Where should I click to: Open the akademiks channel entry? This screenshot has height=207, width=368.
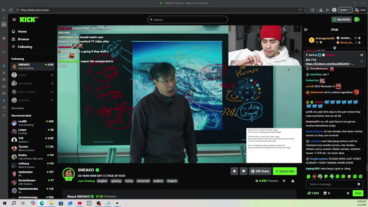(x=33, y=83)
